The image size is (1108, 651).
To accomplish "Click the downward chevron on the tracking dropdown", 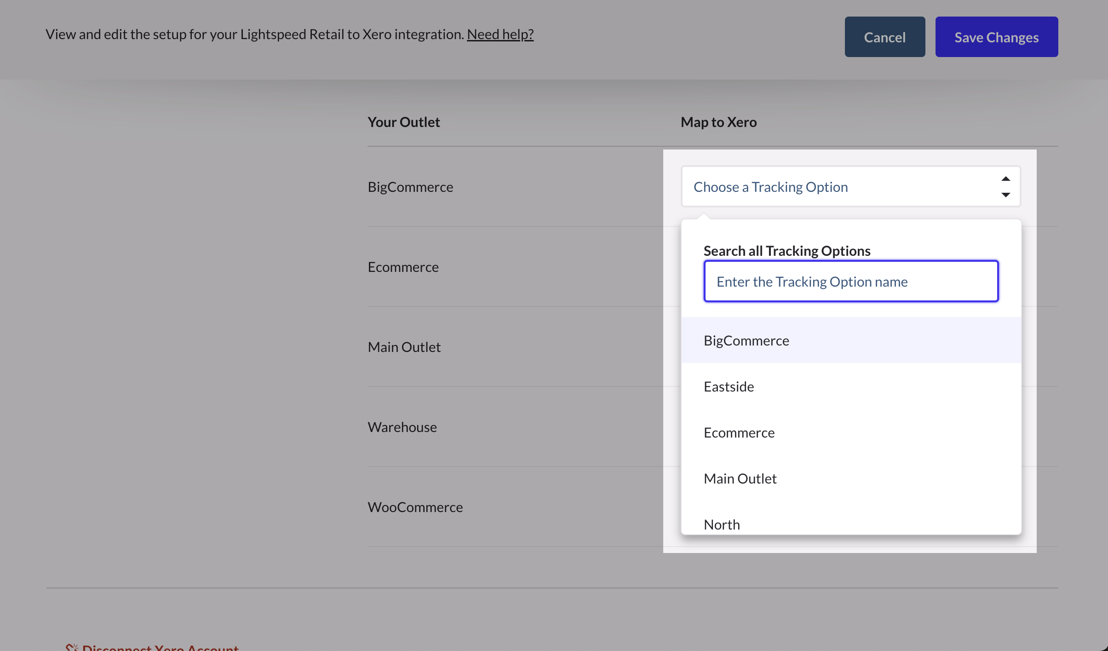I will [x=1005, y=195].
